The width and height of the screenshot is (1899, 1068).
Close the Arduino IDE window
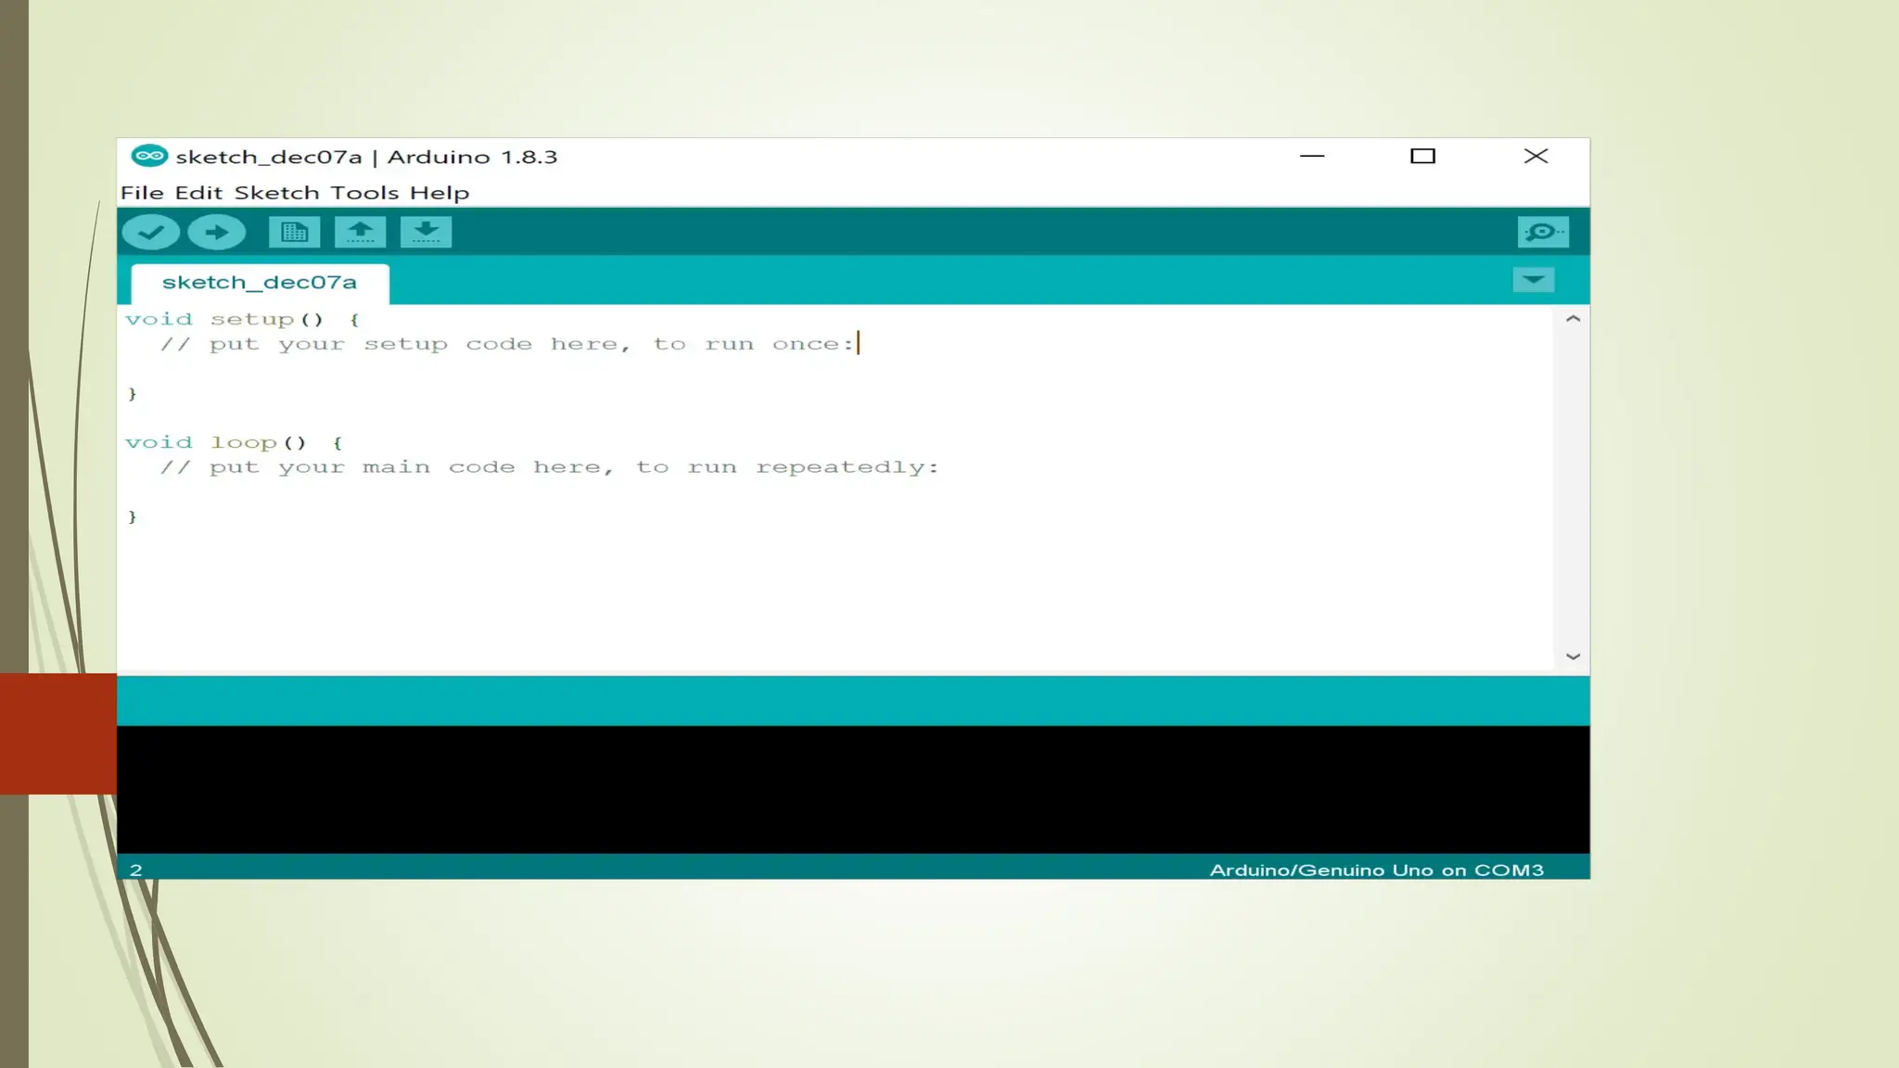tap(1536, 156)
